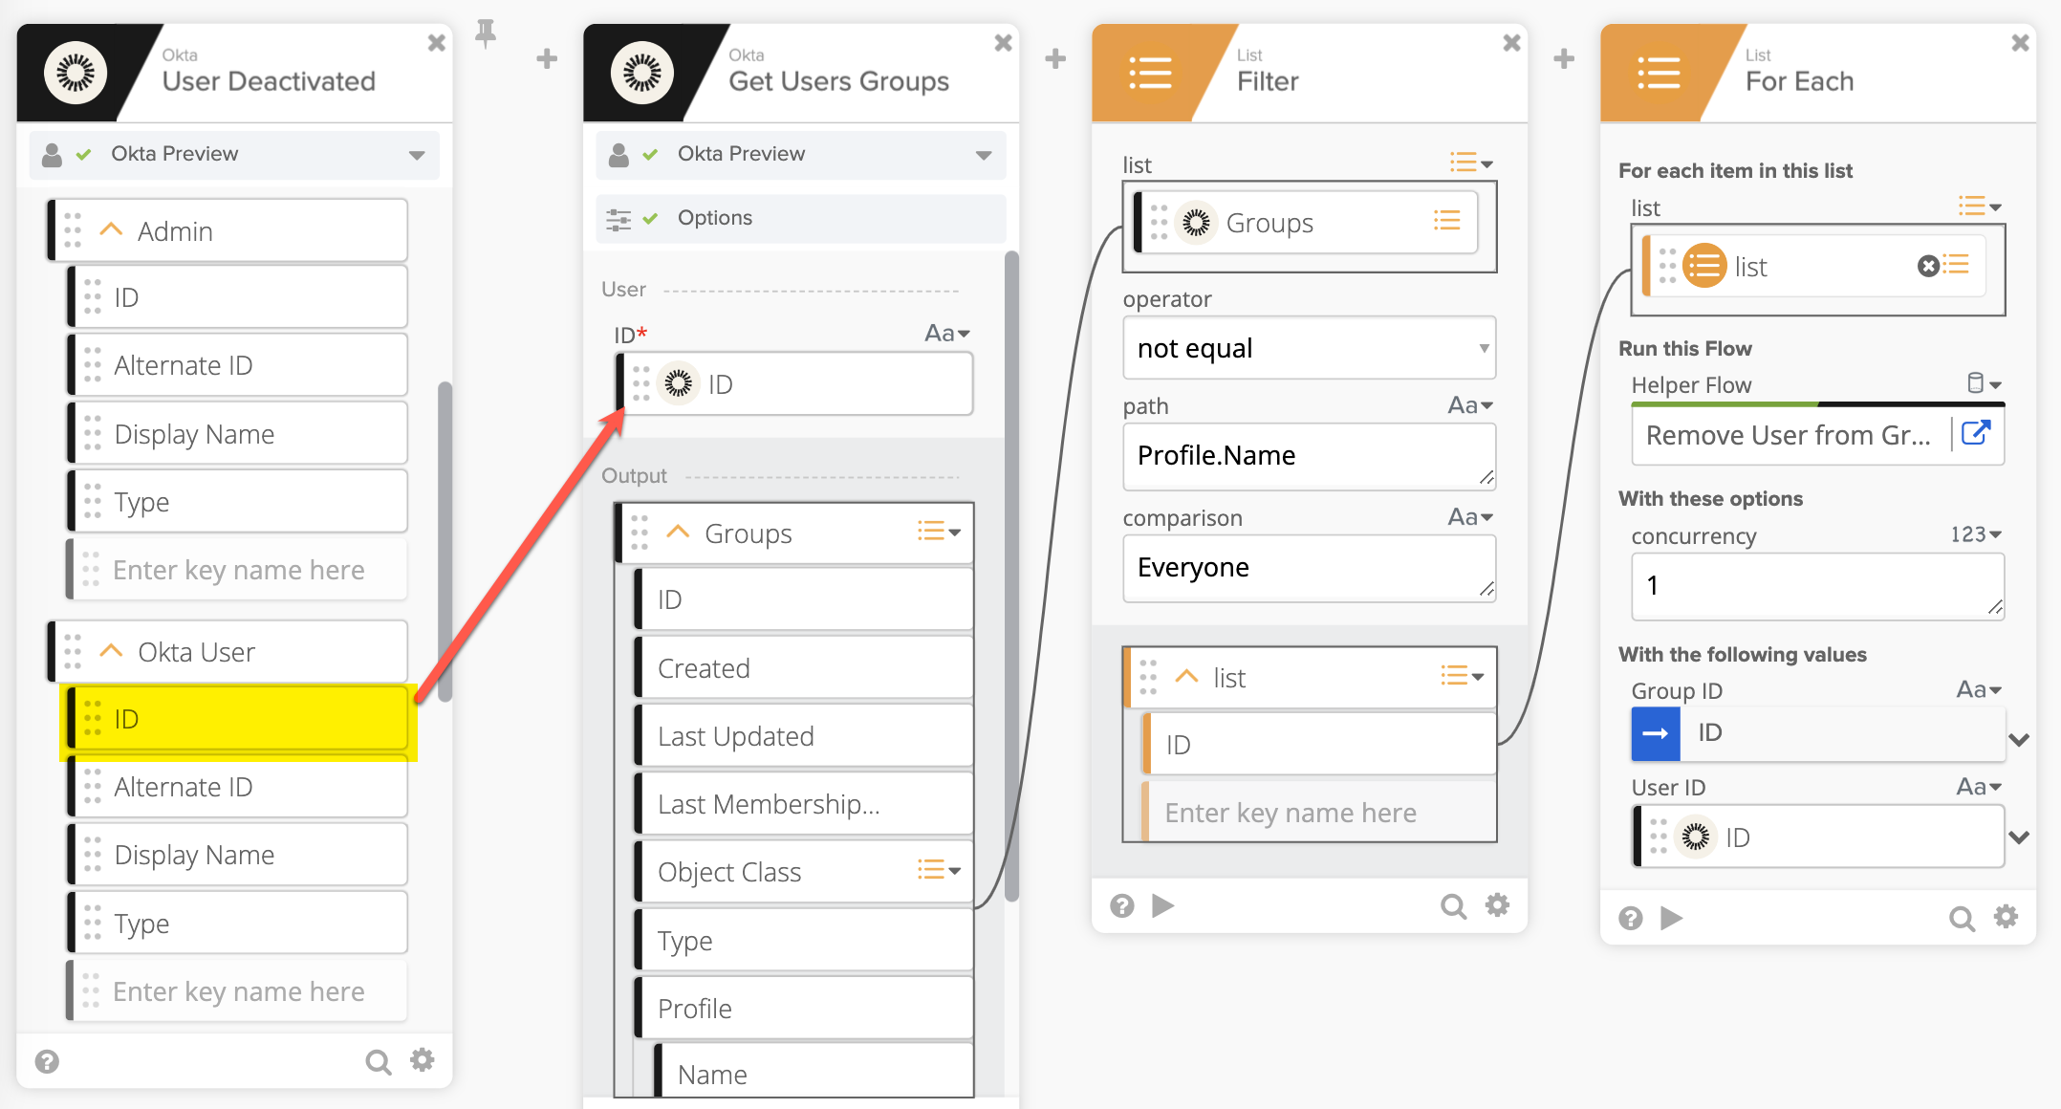Run the Filter card with the play button
The width and height of the screenshot is (2061, 1109).
tap(1163, 905)
